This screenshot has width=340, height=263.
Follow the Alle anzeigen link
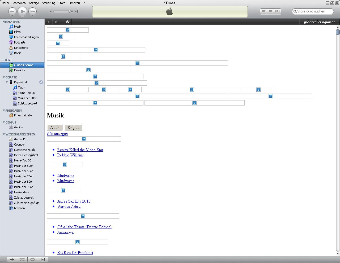pyautogui.click(x=57, y=134)
